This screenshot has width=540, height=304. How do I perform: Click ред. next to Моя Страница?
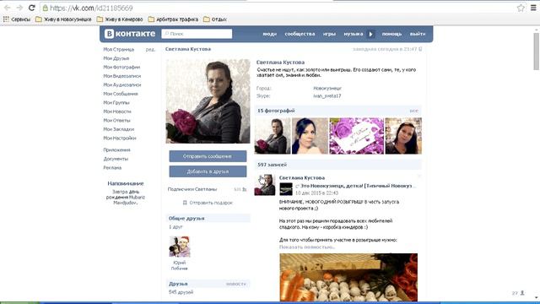[x=150, y=49]
